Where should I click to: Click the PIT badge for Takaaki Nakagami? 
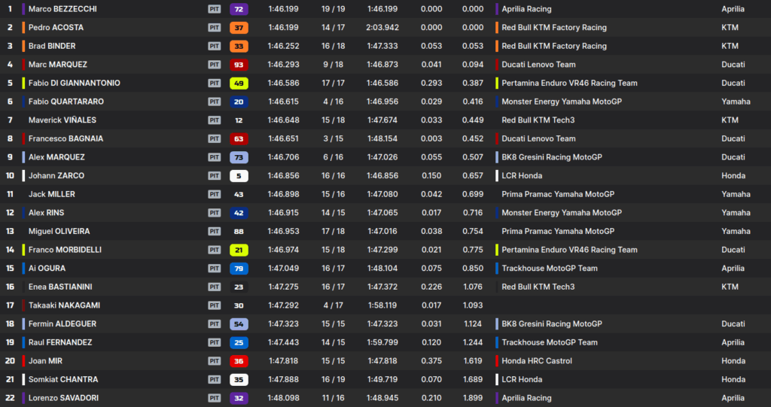pos(215,305)
